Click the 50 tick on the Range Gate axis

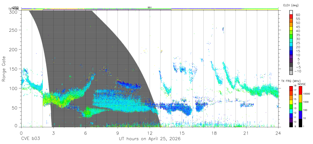(15, 108)
